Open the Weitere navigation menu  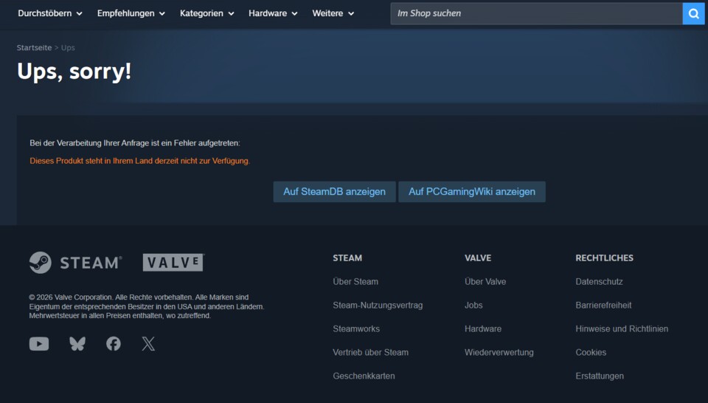coord(333,13)
